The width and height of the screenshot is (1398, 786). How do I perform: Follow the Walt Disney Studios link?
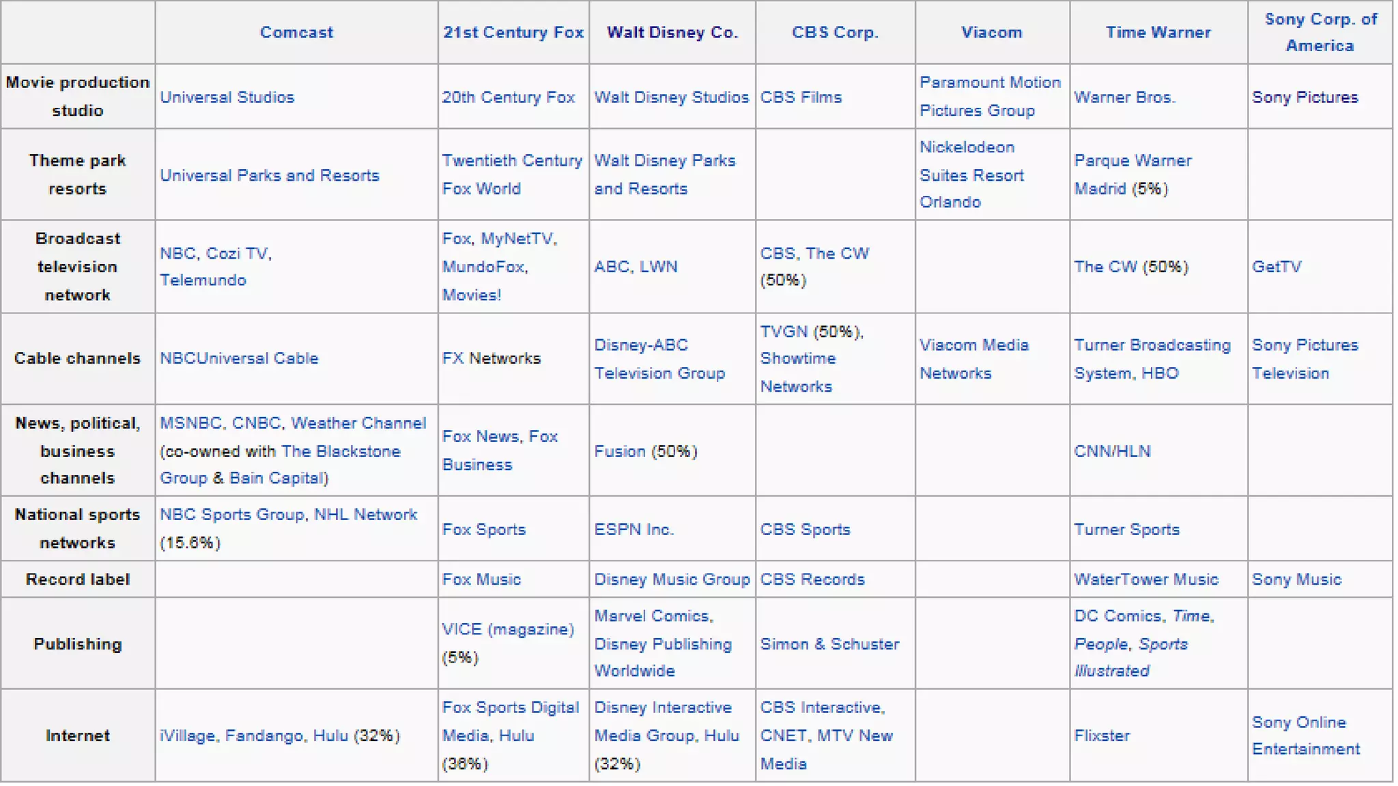click(x=671, y=97)
